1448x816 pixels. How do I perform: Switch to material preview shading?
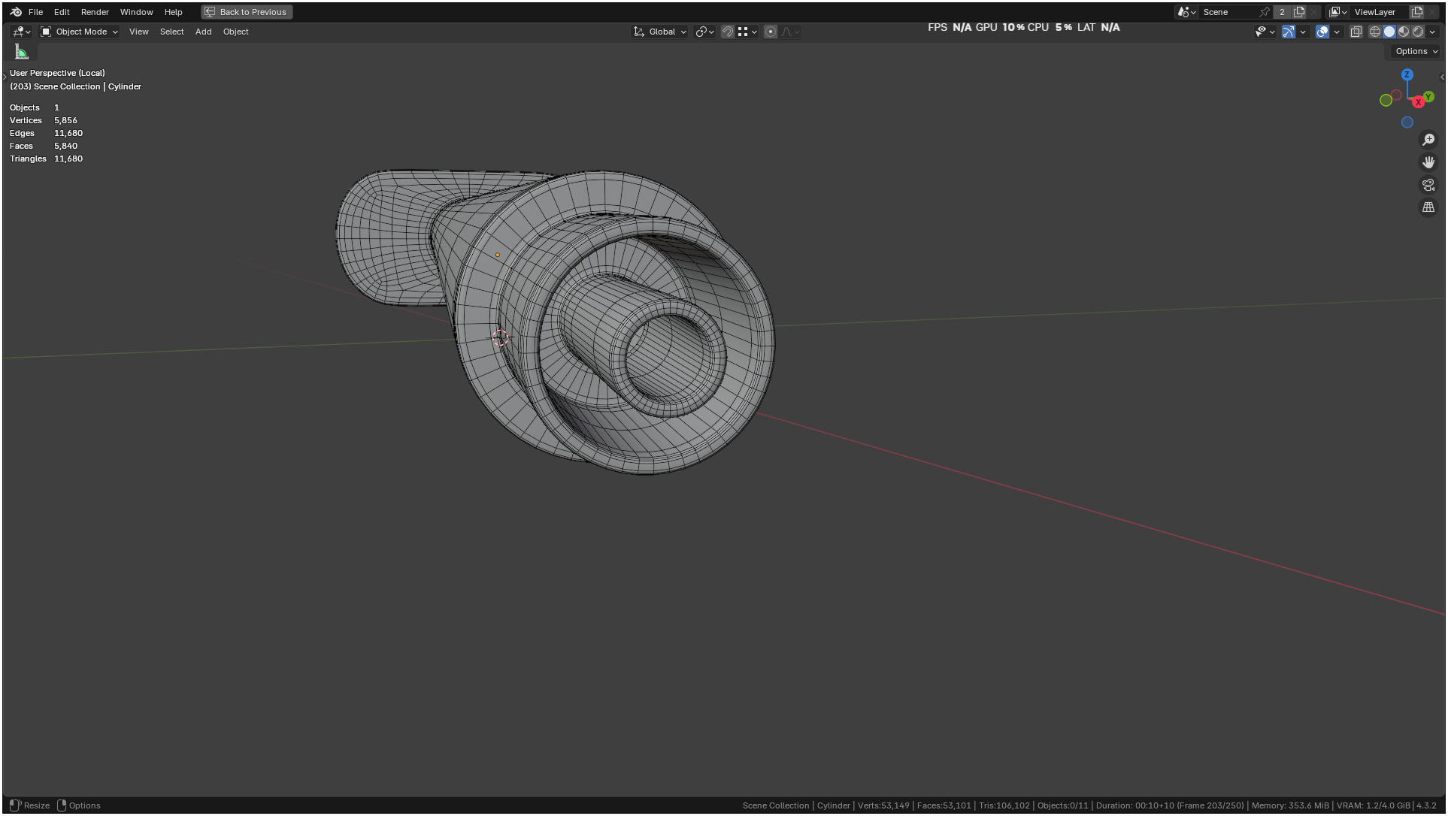click(1403, 32)
